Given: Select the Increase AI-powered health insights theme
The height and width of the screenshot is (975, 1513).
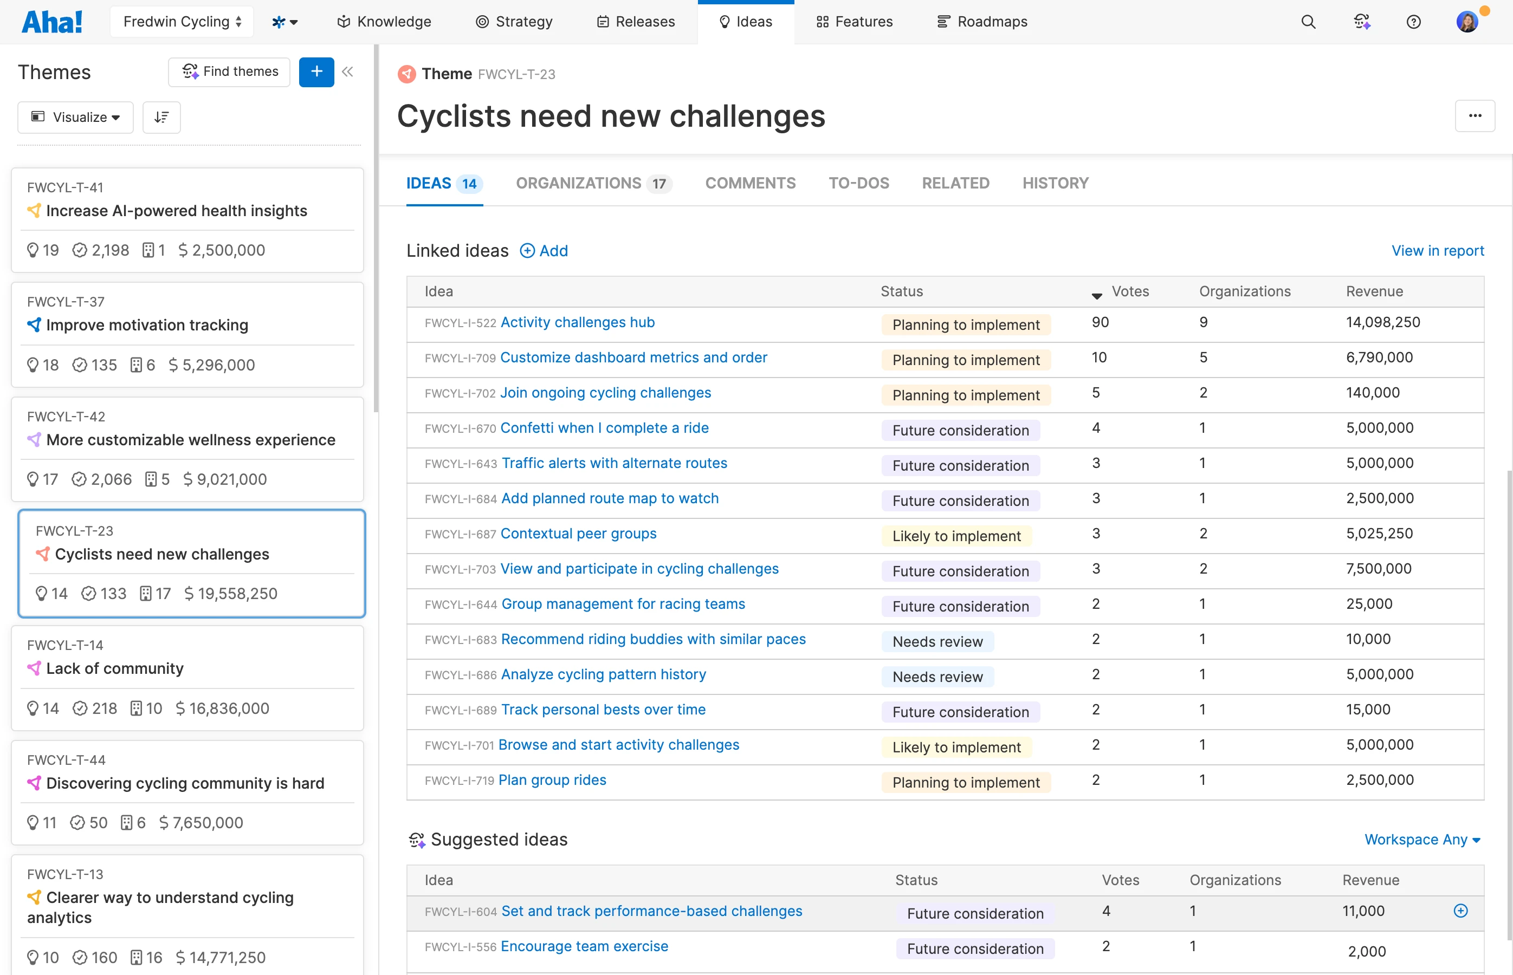Looking at the screenshot, I should (x=187, y=220).
